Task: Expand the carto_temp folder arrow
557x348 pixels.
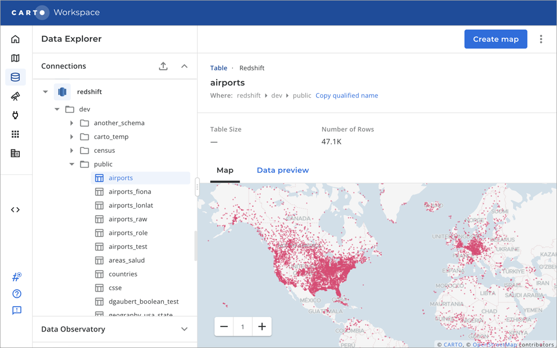Action: [72, 137]
